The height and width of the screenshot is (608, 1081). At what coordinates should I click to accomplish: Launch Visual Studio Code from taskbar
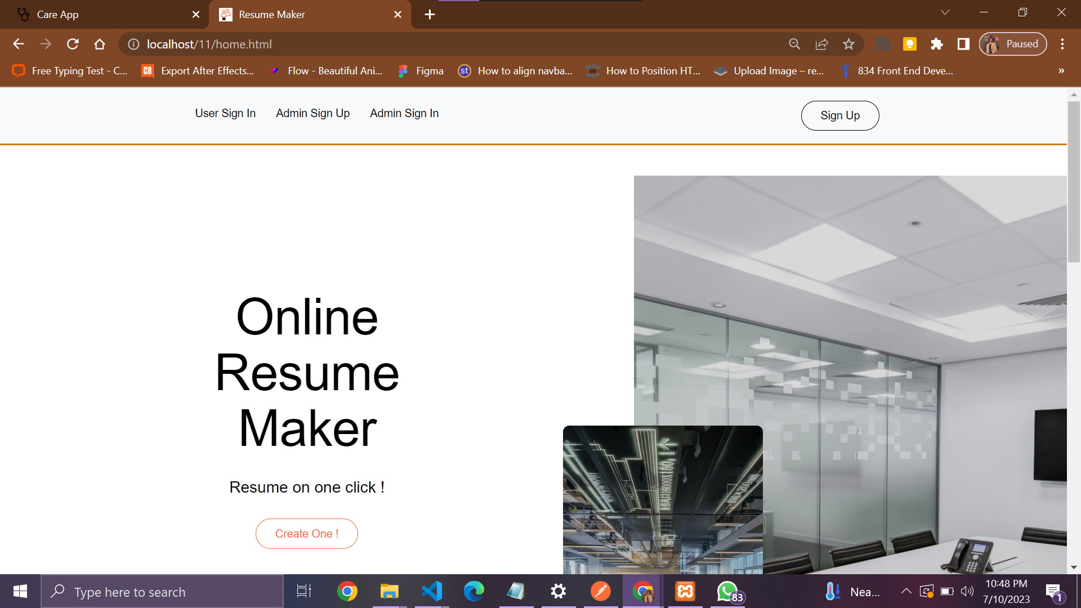click(x=432, y=591)
